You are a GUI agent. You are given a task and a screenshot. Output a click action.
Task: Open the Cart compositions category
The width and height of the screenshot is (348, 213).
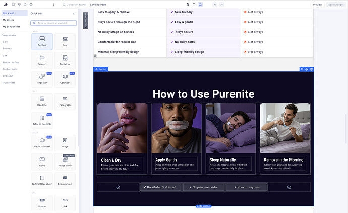click(x=5, y=42)
